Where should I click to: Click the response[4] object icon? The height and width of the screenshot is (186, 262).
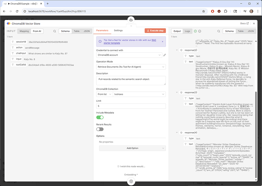(181, 133)
